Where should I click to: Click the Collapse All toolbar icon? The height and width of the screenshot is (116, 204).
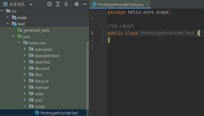coord(66,4)
